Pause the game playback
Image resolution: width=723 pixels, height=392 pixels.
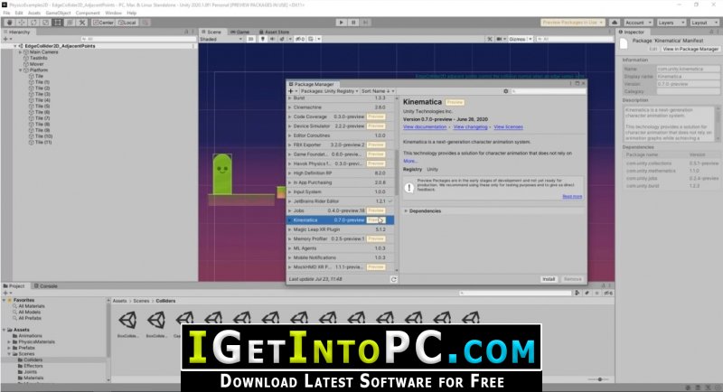point(353,22)
